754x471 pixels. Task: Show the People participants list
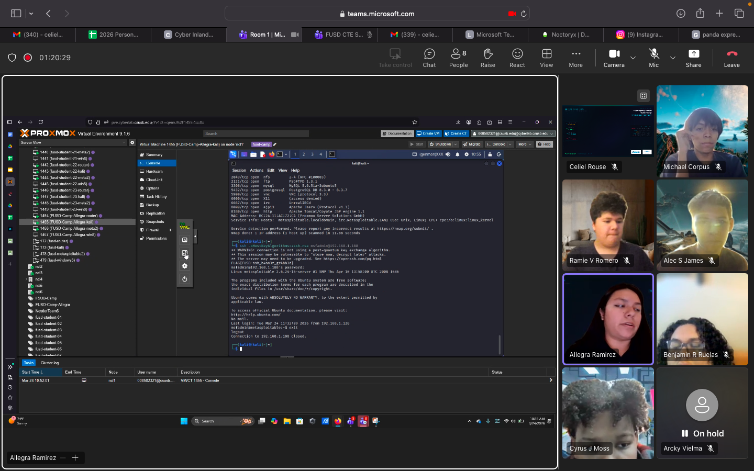point(458,58)
